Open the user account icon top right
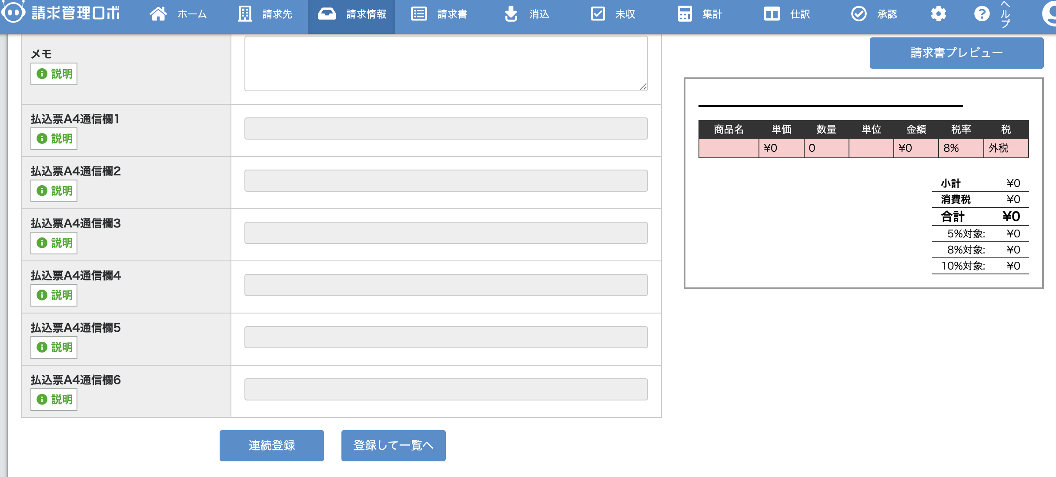This screenshot has height=477, width=1056. [x=1049, y=13]
